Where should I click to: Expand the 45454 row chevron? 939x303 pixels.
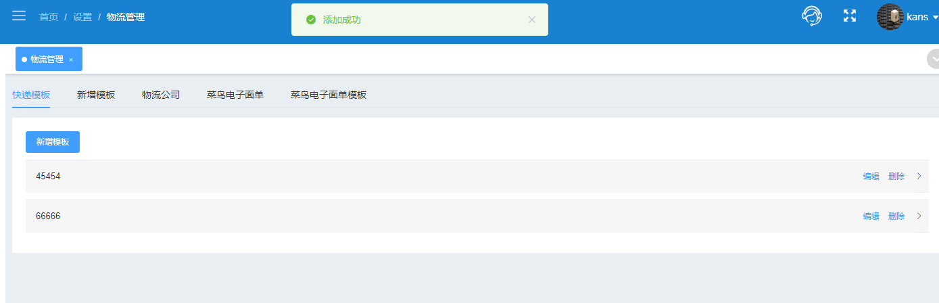coord(919,177)
